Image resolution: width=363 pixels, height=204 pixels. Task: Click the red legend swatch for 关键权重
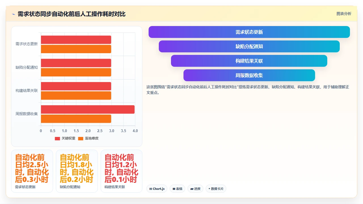(x=57, y=138)
